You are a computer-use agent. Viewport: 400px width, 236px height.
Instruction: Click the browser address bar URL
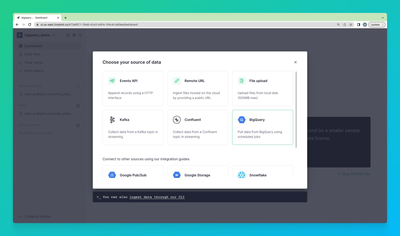89,25
